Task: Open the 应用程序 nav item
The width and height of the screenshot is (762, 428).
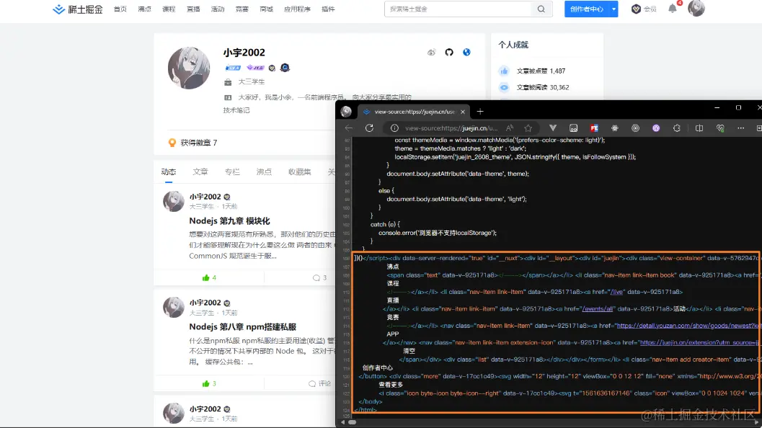Action: point(297,9)
